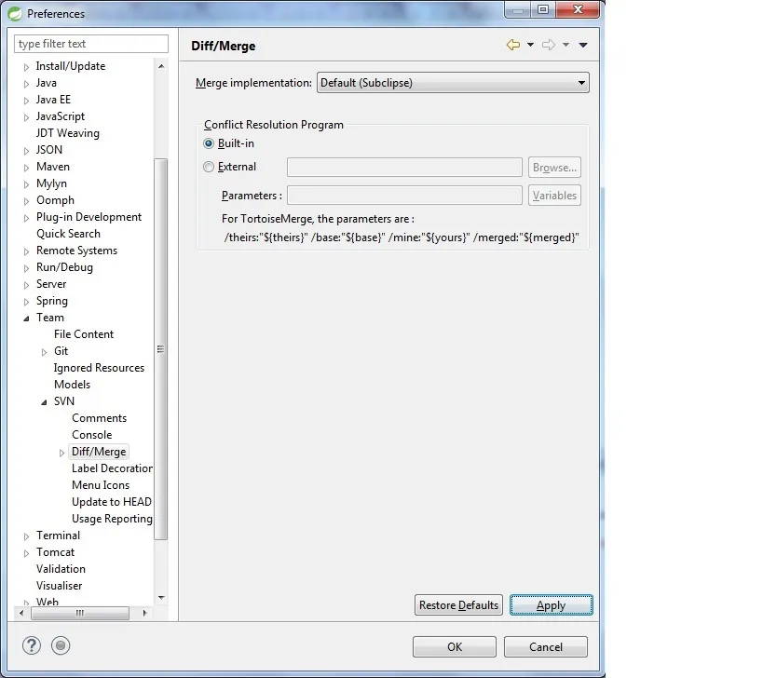Select Quick Search preference page
This screenshot has height=678, width=763.
click(69, 234)
